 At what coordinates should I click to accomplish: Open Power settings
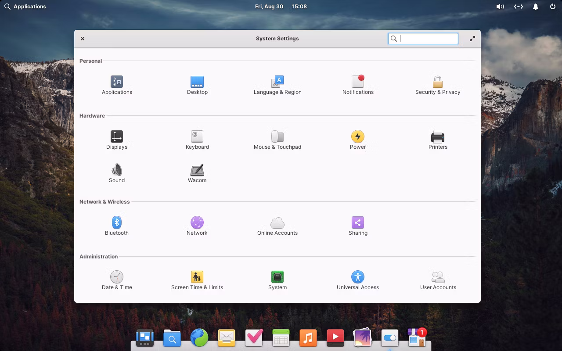pos(358,140)
